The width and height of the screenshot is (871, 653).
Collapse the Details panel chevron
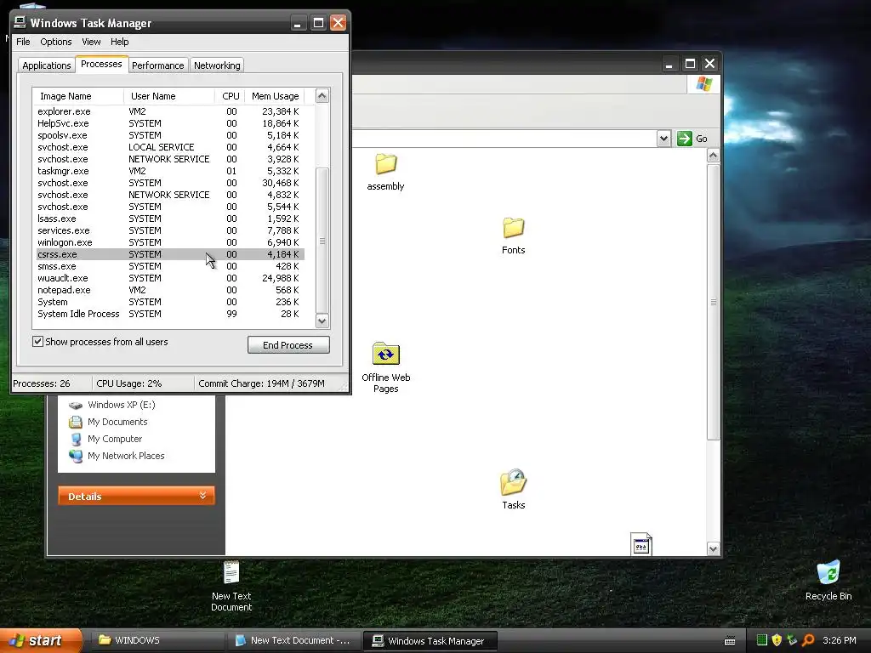[x=202, y=496]
